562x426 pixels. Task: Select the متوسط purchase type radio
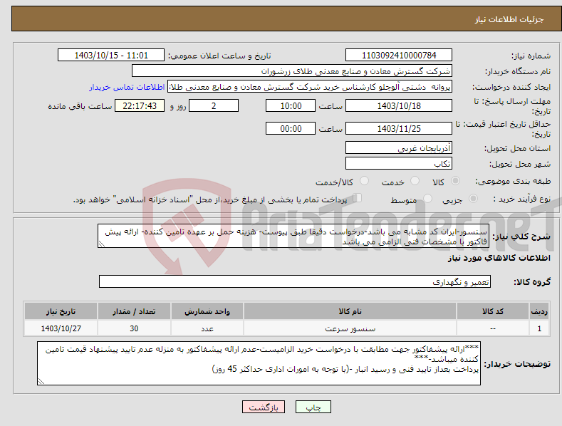click(427, 198)
